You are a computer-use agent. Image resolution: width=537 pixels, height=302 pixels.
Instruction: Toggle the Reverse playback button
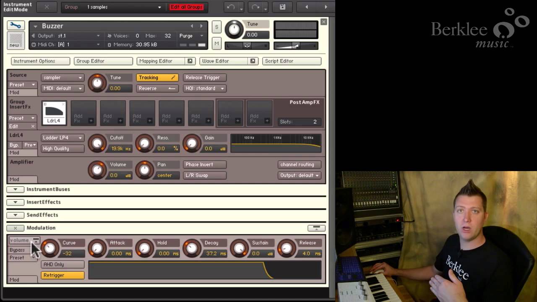tap(157, 89)
